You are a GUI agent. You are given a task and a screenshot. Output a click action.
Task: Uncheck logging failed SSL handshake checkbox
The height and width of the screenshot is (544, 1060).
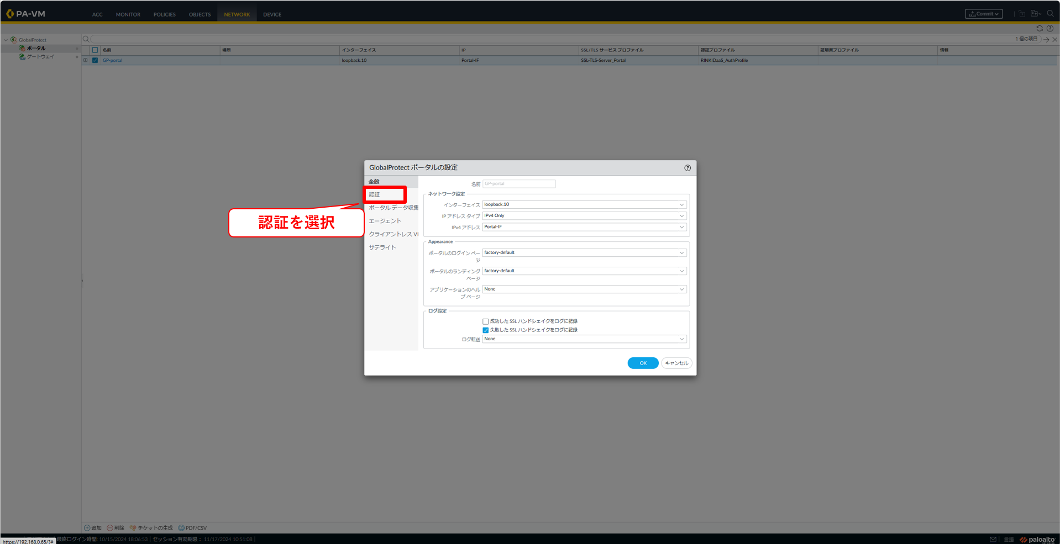(485, 330)
